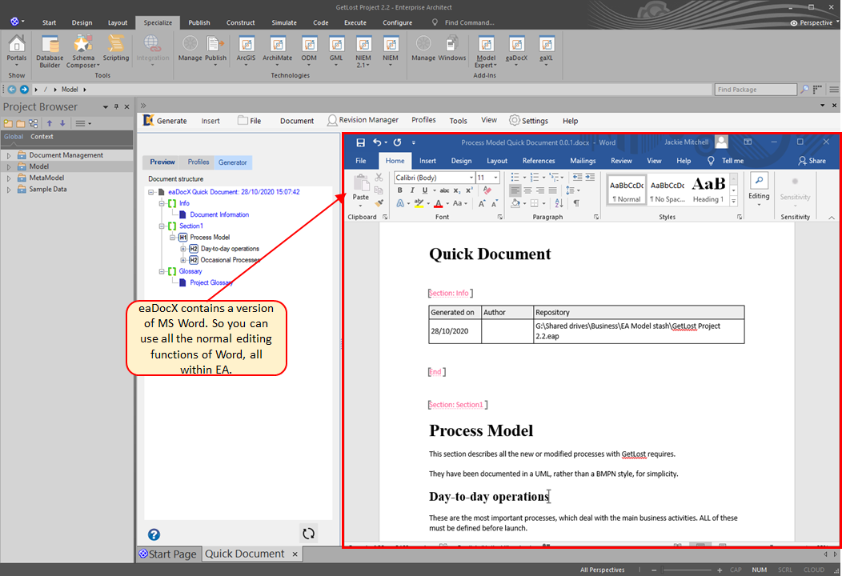Apply the No Spacing style

tap(668, 190)
